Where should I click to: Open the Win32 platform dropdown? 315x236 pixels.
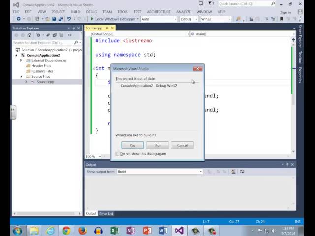[216, 19]
